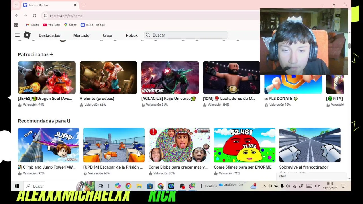Open Task View on the taskbar
Image resolution: width=363 pixels, height=204 pixels.
[x=101, y=186]
